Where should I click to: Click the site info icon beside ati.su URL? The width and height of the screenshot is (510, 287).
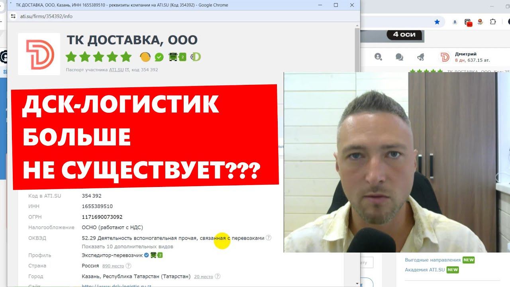click(13, 16)
